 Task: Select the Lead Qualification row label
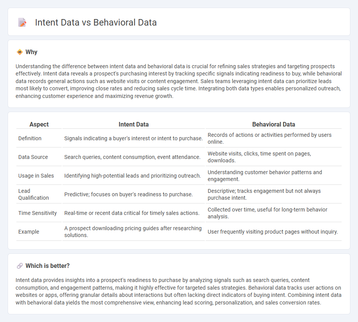point(34,194)
